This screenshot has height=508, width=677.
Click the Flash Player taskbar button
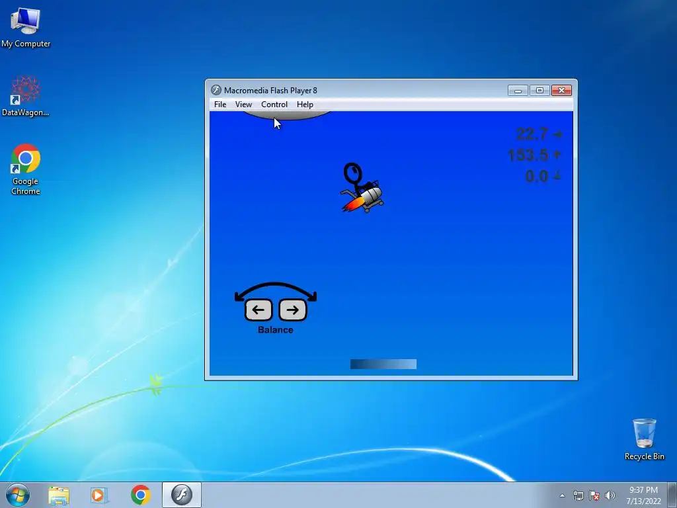(x=181, y=495)
